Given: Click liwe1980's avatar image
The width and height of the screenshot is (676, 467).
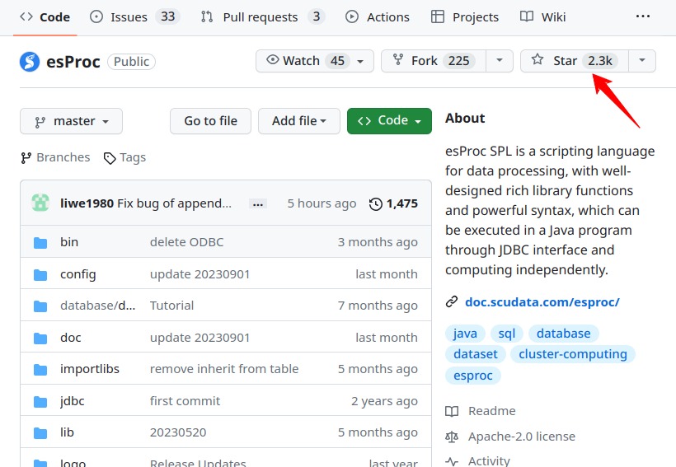Looking at the screenshot, I should click(40, 203).
